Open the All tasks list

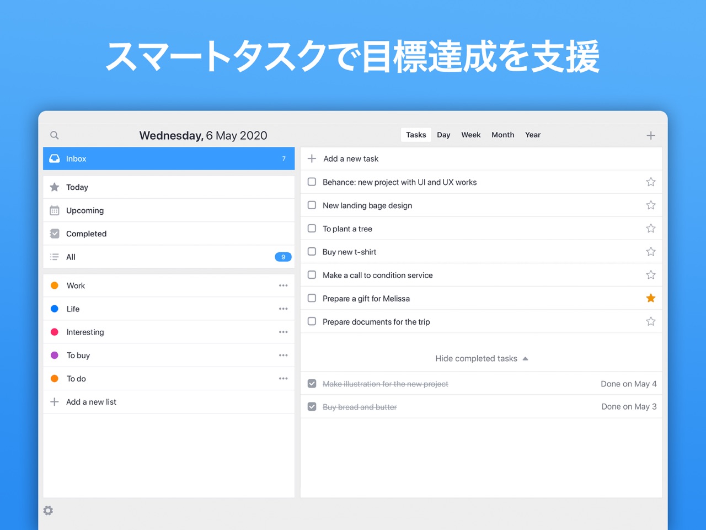click(x=169, y=257)
